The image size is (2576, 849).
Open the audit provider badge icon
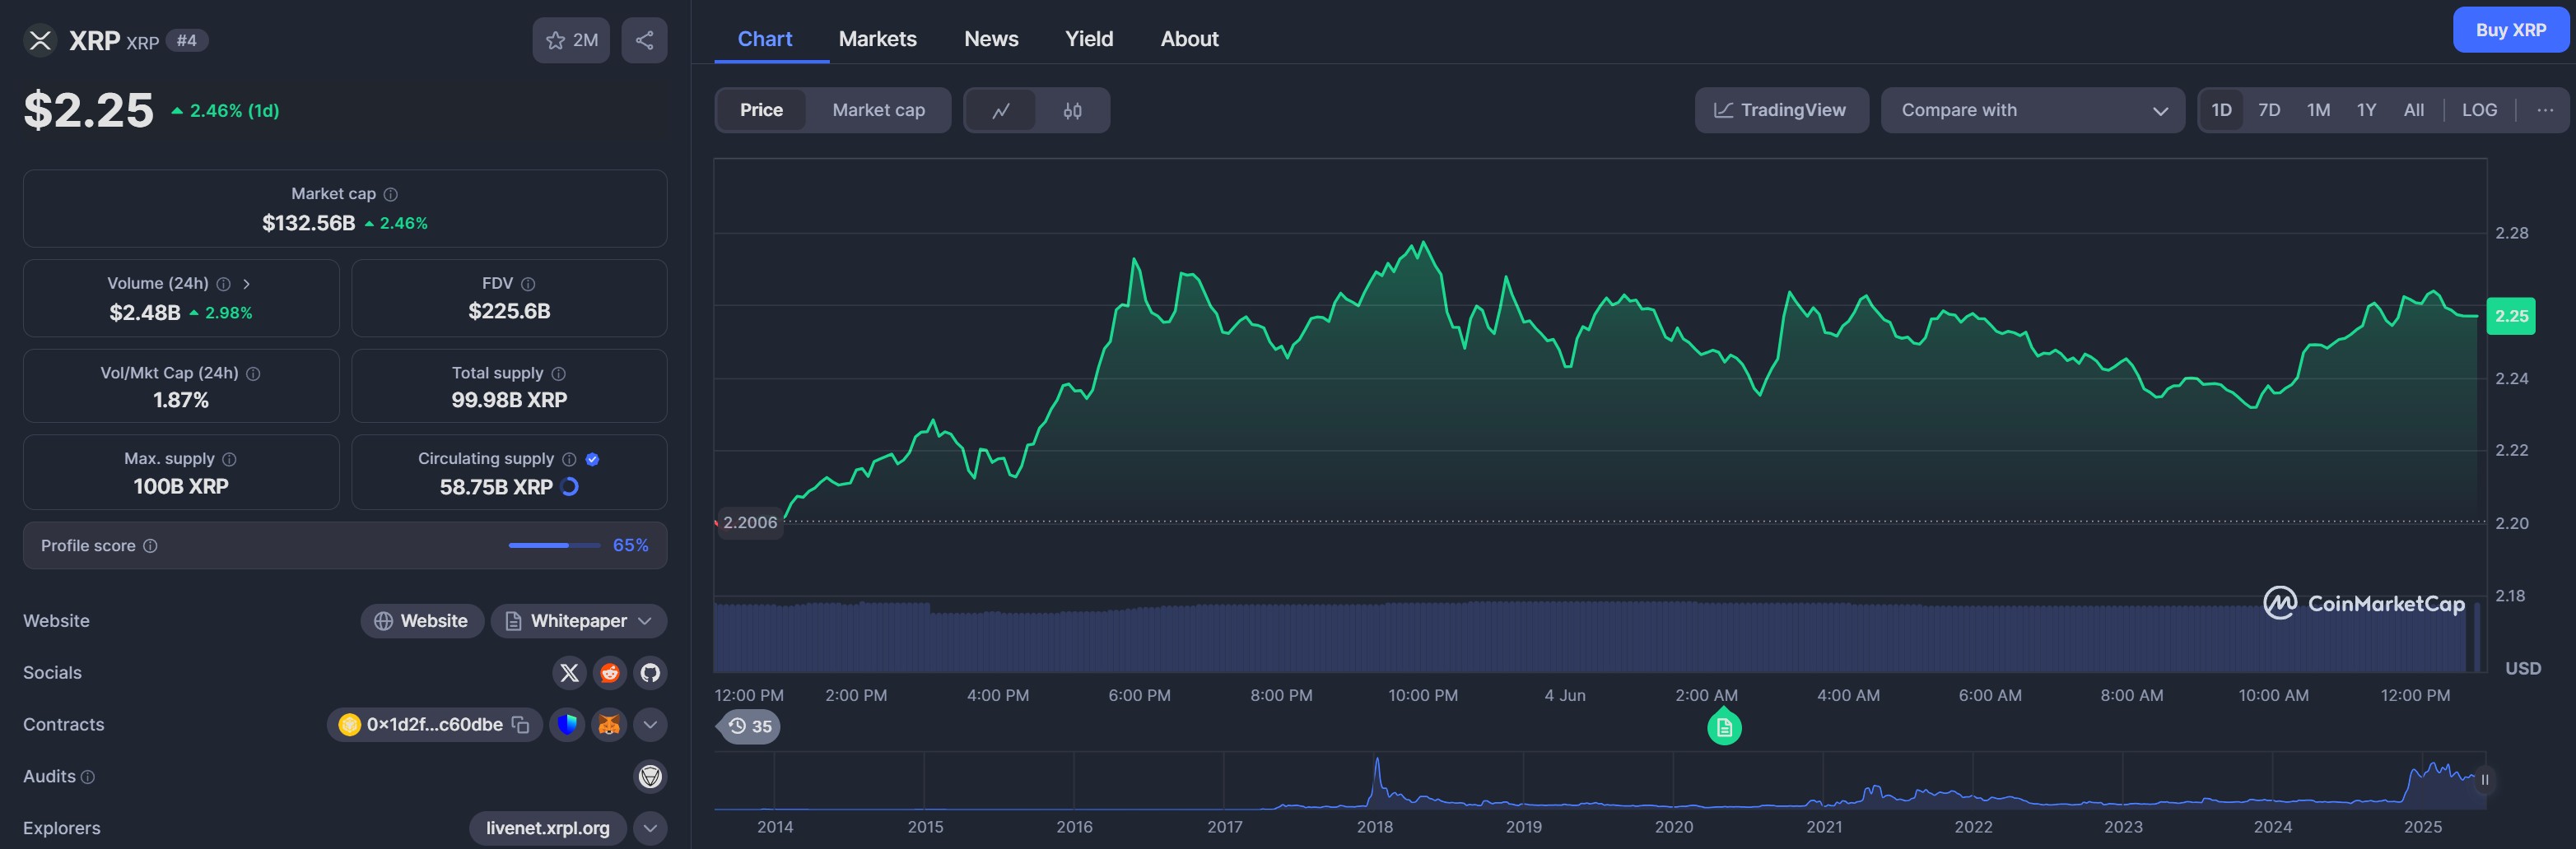click(650, 776)
